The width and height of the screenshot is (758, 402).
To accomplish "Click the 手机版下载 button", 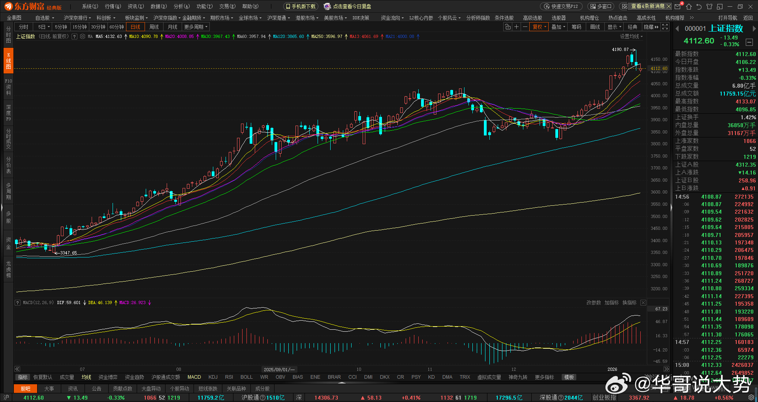I will pyautogui.click(x=301, y=6).
